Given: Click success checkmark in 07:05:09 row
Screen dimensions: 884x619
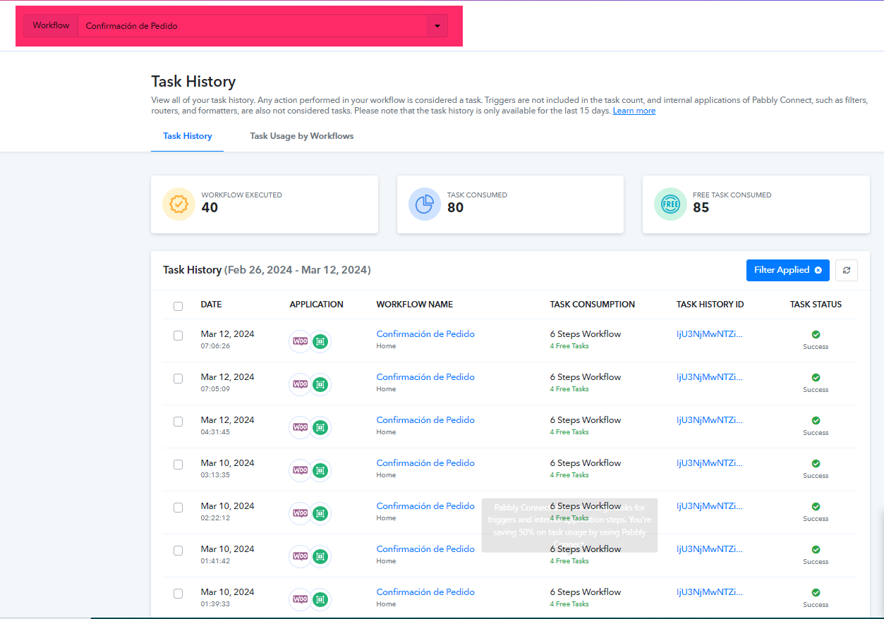Looking at the screenshot, I should (x=816, y=378).
